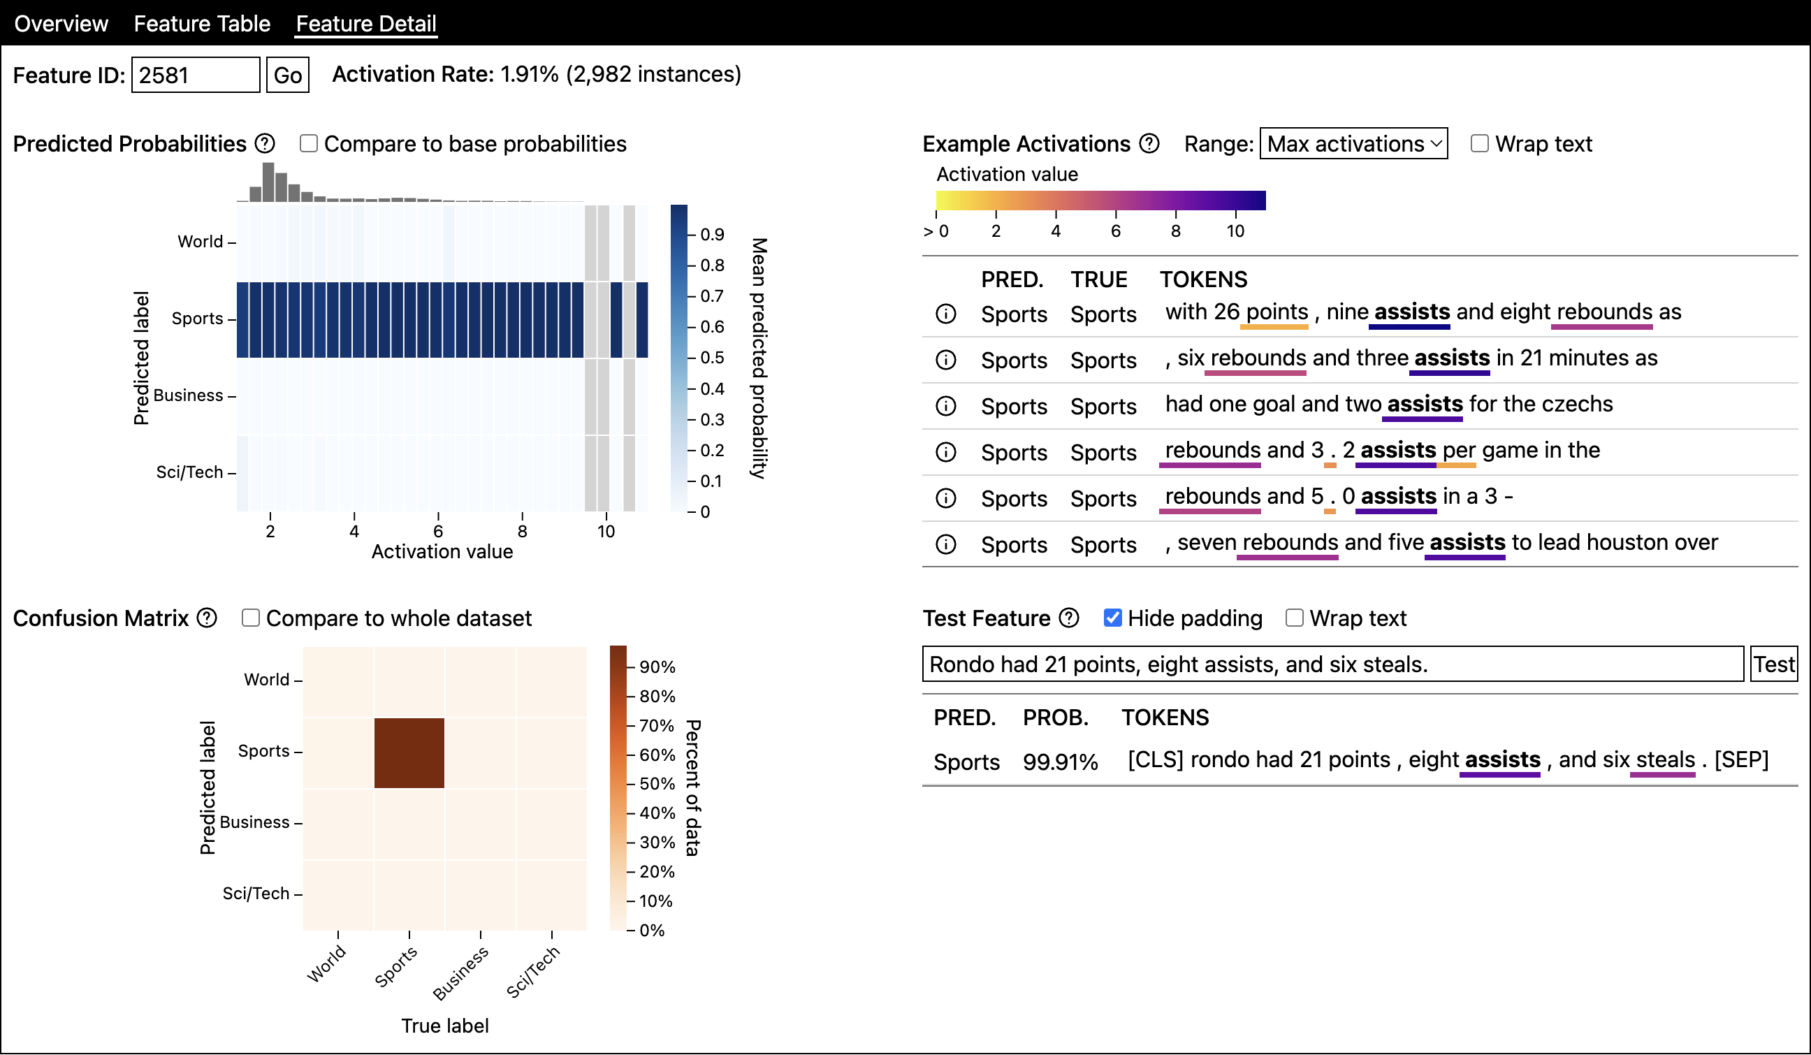Click help icon beside Confusion Matrix
Image resolution: width=1811 pixels, height=1055 pixels.
pyautogui.click(x=207, y=618)
